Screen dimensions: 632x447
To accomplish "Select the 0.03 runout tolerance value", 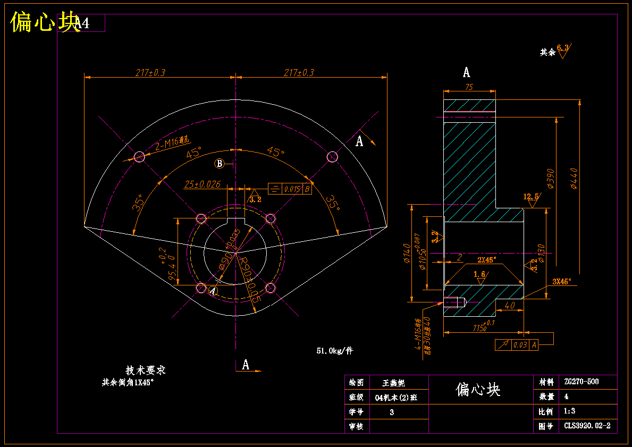I will tap(520, 344).
